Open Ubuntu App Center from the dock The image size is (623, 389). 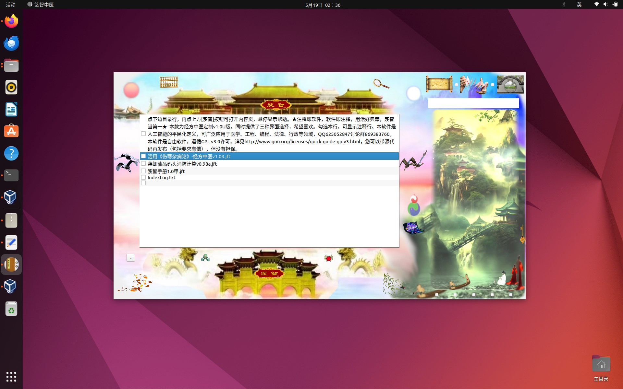pos(11,131)
